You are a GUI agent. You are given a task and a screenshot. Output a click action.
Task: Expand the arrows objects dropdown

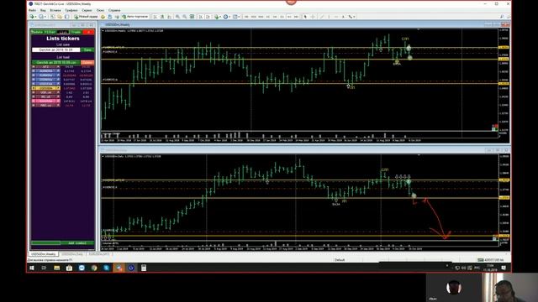[x=355, y=17]
